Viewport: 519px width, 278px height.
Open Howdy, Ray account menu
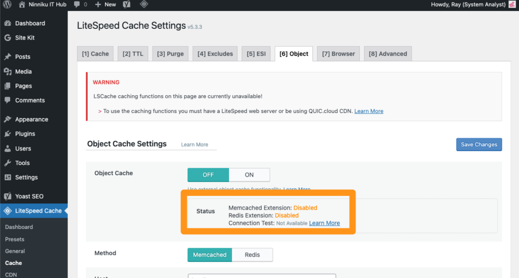click(x=468, y=4)
